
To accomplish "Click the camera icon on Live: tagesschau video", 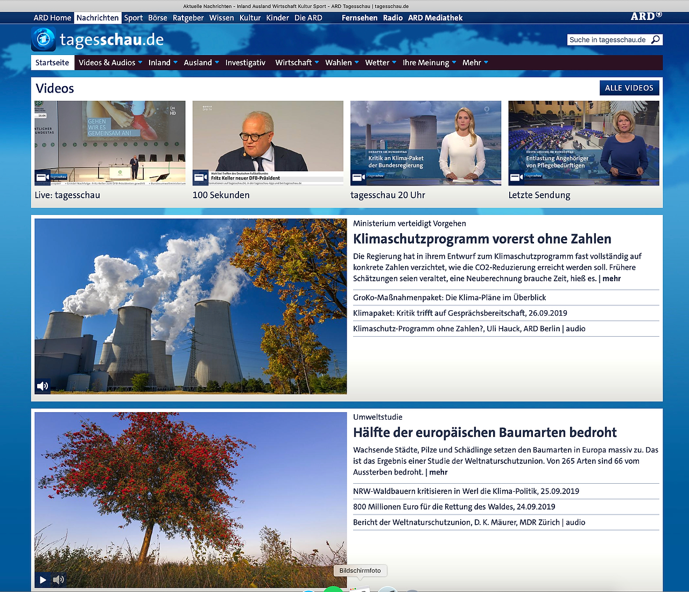I will (43, 177).
